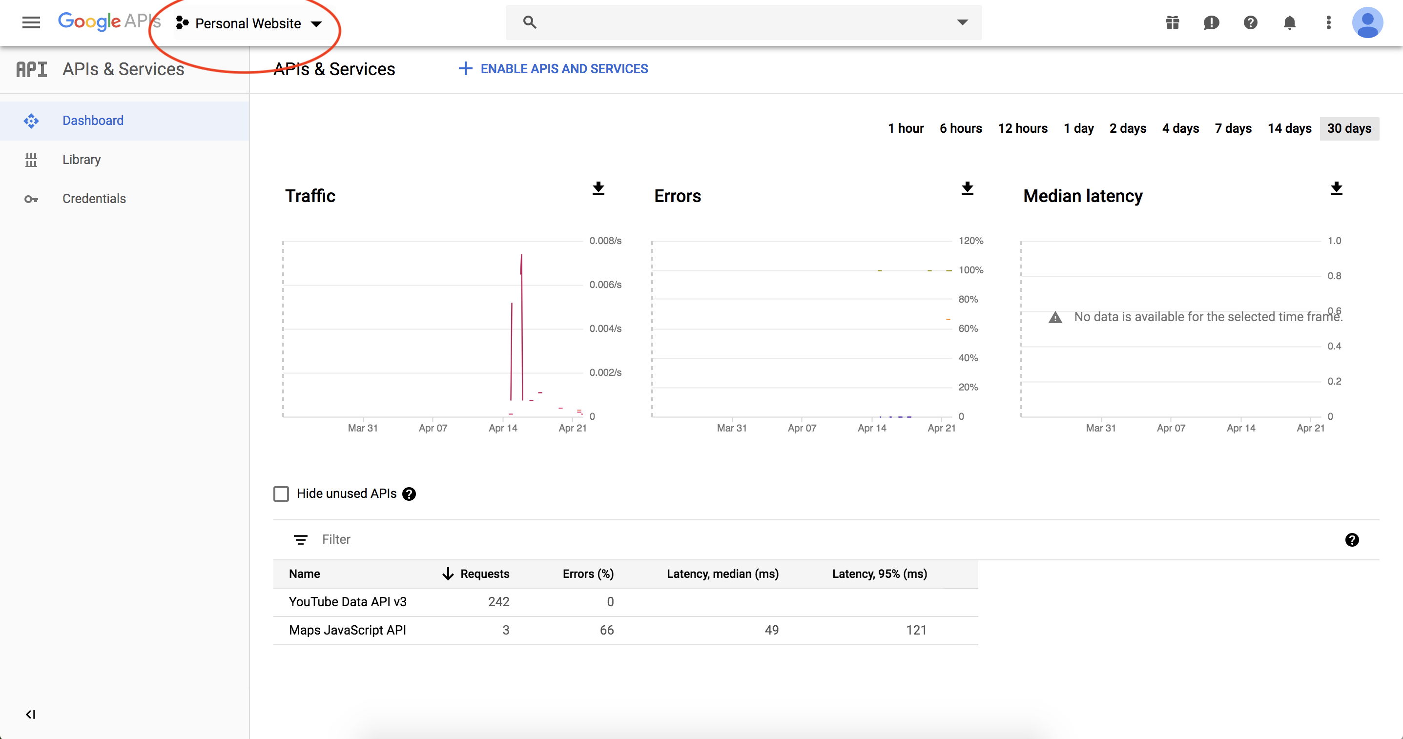Image resolution: width=1403 pixels, height=739 pixels.
Task: Sort table by Requests column
Action: click(x=484, y=574)
